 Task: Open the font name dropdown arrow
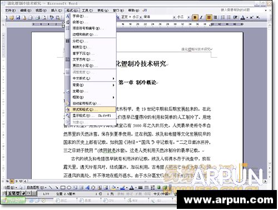pos(174,17)
